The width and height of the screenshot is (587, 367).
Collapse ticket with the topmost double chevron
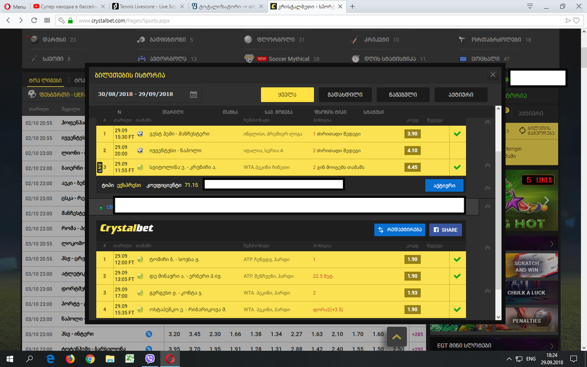[x=487, y=122]
